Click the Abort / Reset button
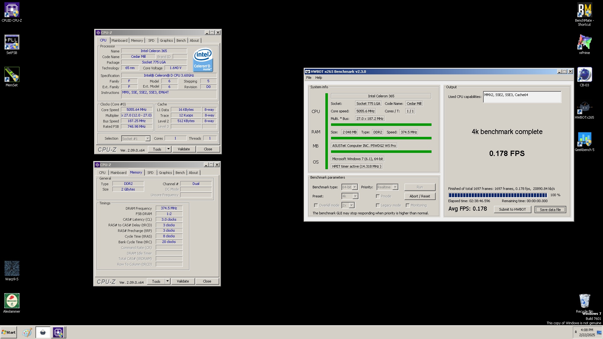This screenshot has width=603, height=339. point(420,196)
